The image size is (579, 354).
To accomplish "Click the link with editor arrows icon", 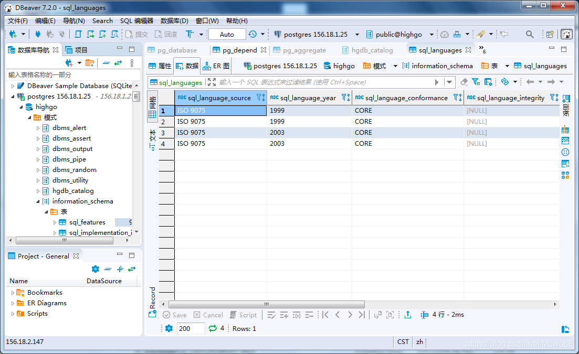I will (118, 63).
